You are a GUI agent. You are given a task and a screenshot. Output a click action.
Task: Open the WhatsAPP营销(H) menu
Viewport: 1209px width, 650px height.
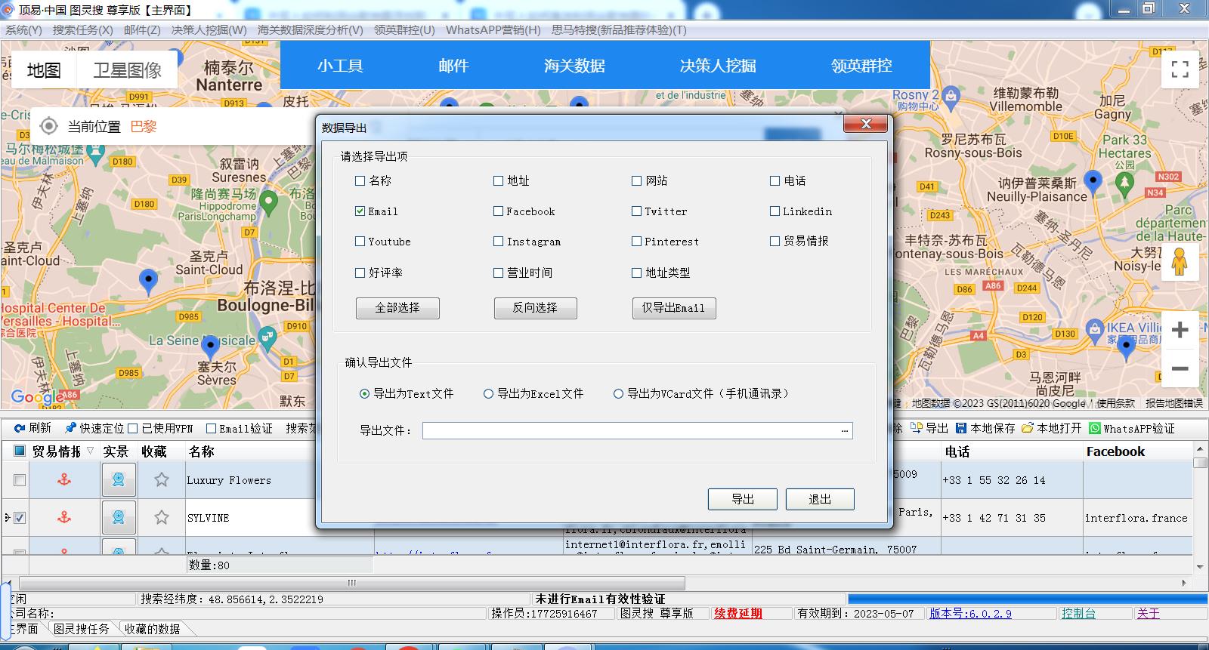coord(493,30)
